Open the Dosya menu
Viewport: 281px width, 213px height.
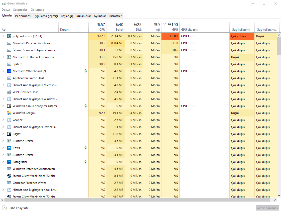[x=6, y=10]
